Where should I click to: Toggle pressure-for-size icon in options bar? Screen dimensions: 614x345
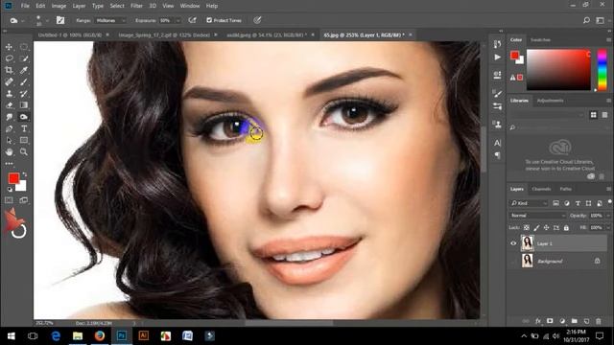[x=257, y=20]
